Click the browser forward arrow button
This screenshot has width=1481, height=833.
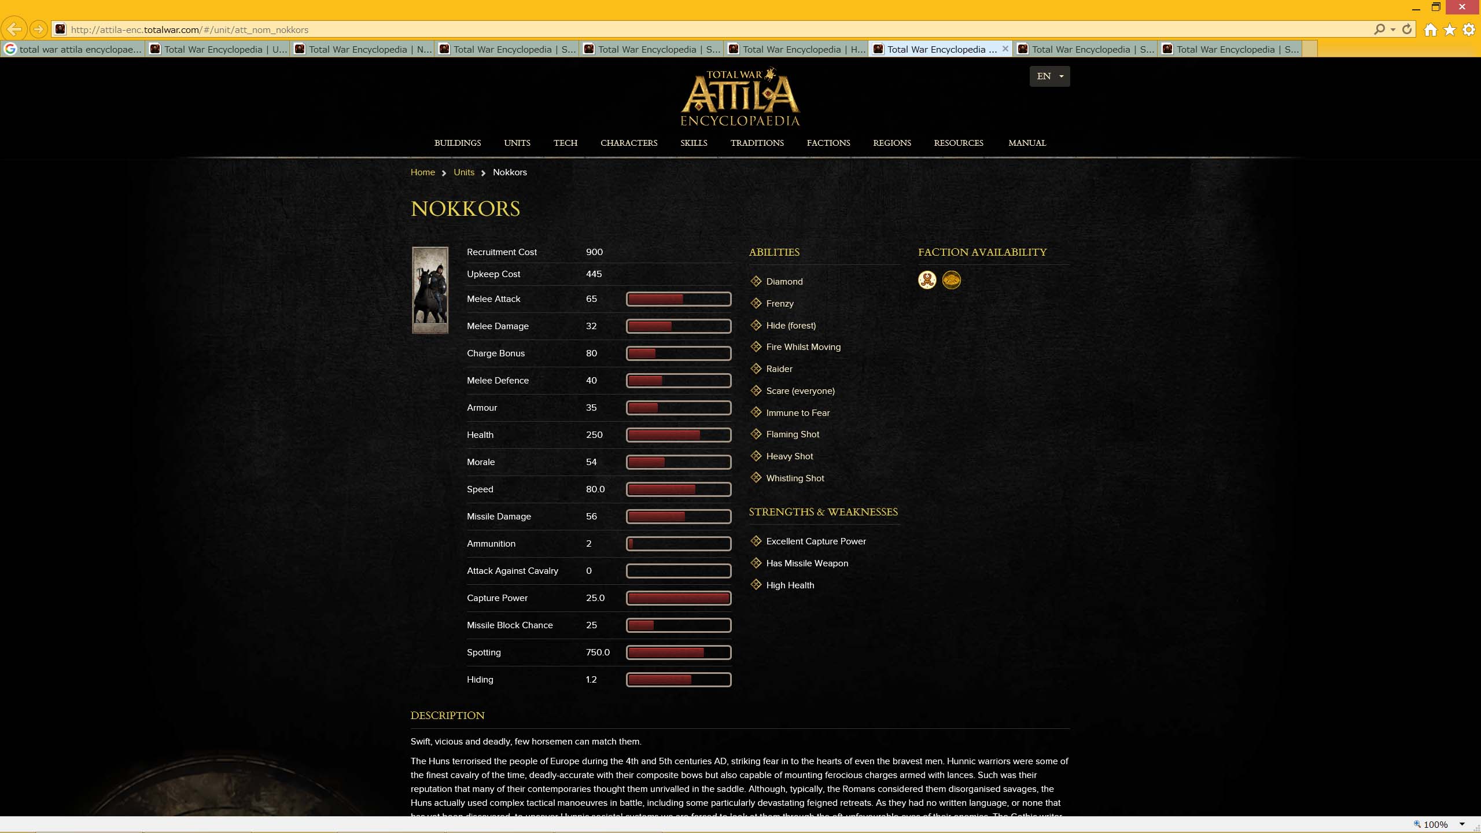(x=38, y=29)
